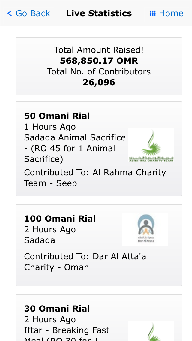Viewport: 192px width, 341px height.
Task: Open the 30 Omani Rial contribution entry
Action: [x=99, y=318]
